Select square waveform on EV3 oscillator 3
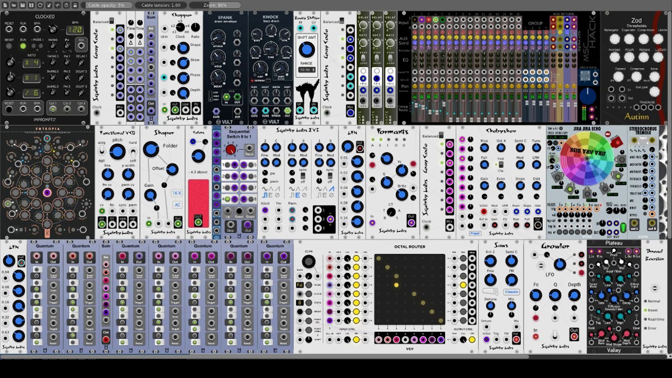672x378 pixels. (x=318, y=195)
